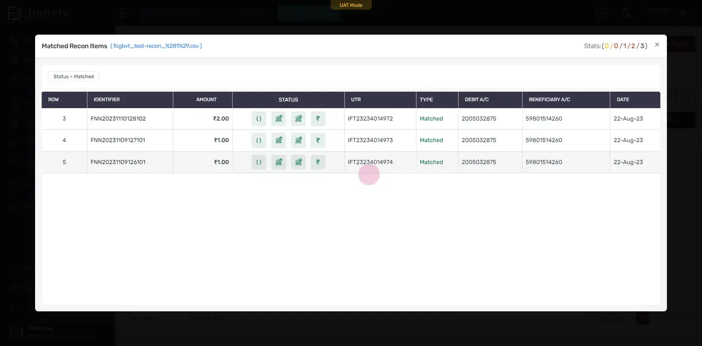The width and height of the screenshot is (702, 346).
Task: Open notifications bell in background header
Action: coord(626,13)
